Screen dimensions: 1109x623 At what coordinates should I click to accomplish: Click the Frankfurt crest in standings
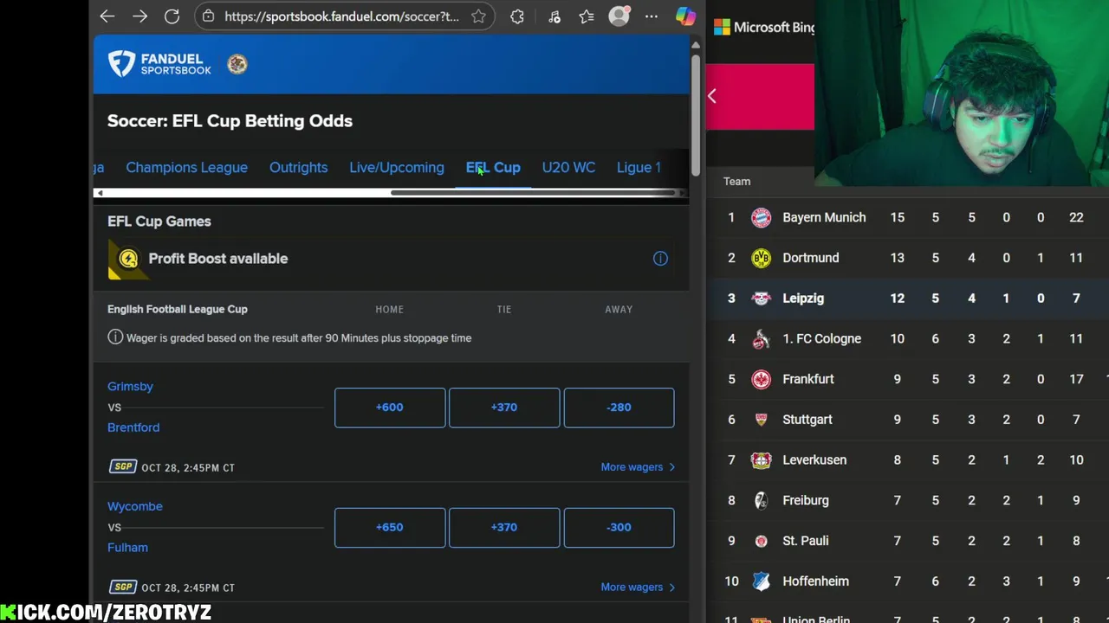coord(761,379)
